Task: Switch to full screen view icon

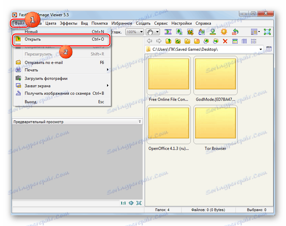Action: click(x=267, y=32)
